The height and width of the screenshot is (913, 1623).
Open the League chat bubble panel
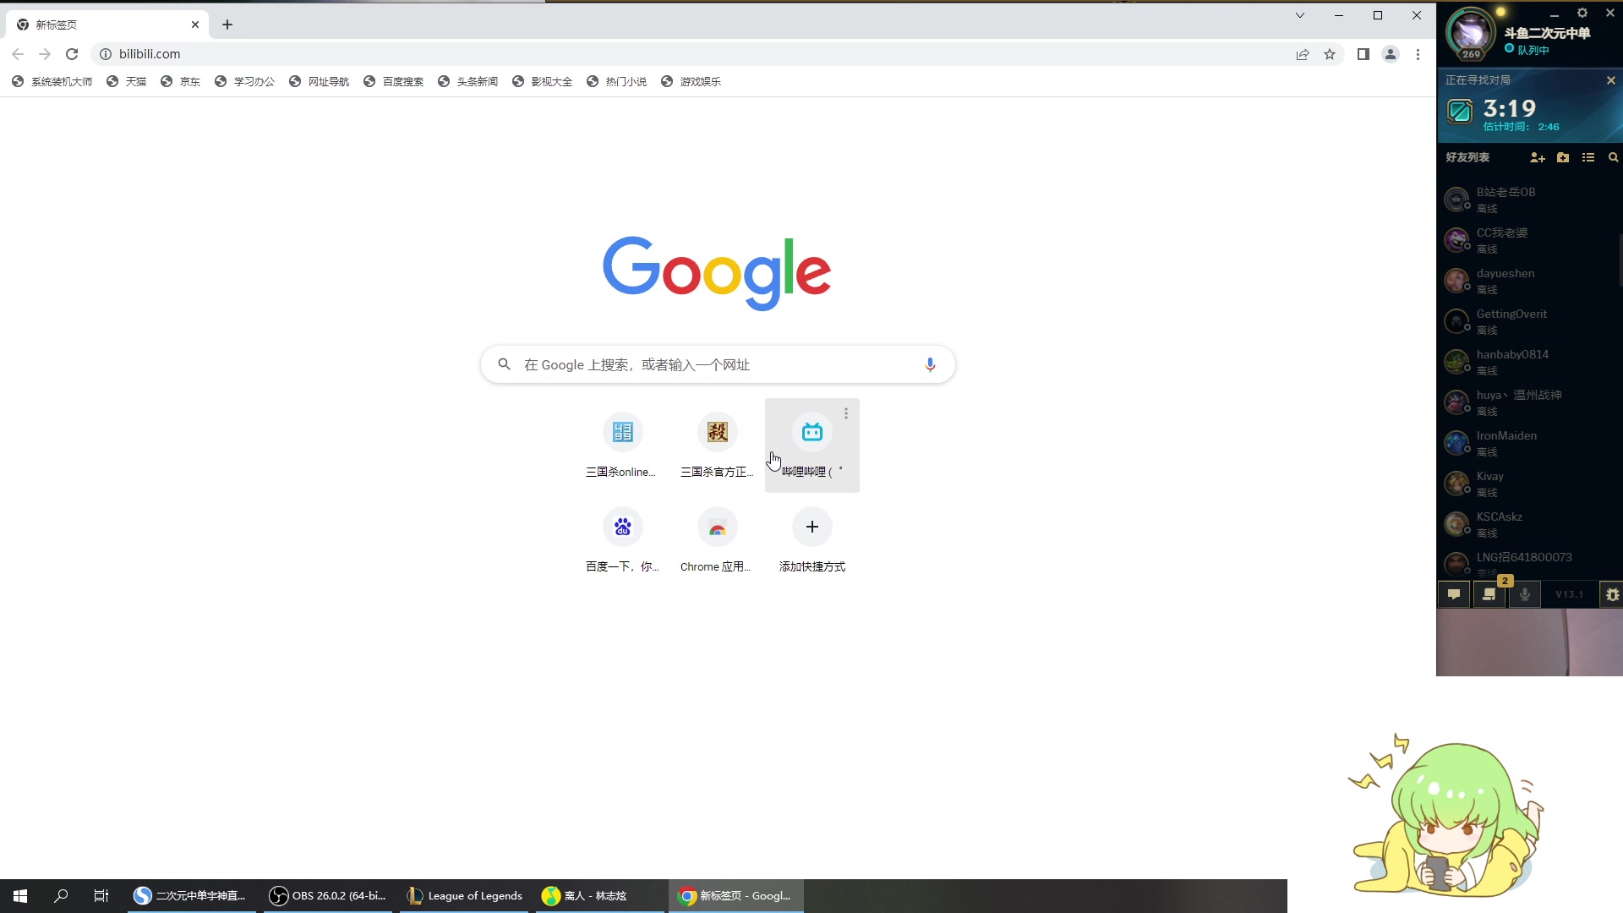(1454, 594)
